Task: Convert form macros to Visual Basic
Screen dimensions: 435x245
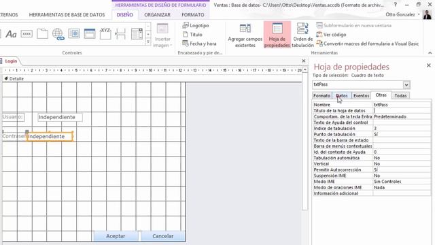Action: 368,44
